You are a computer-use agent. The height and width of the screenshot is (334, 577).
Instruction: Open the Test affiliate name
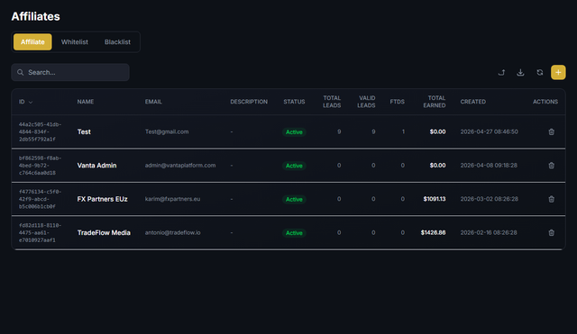point(84,132)
